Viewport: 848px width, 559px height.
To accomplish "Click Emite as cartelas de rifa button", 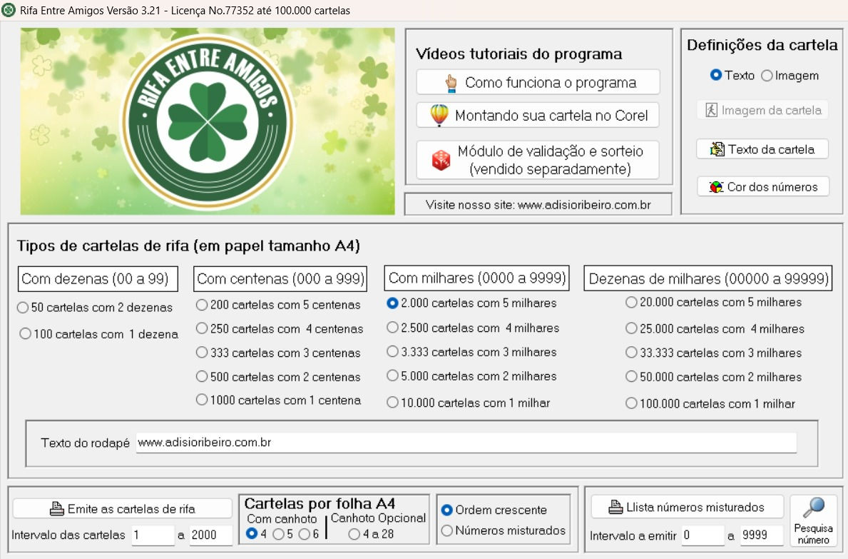I will coord(122,509).
